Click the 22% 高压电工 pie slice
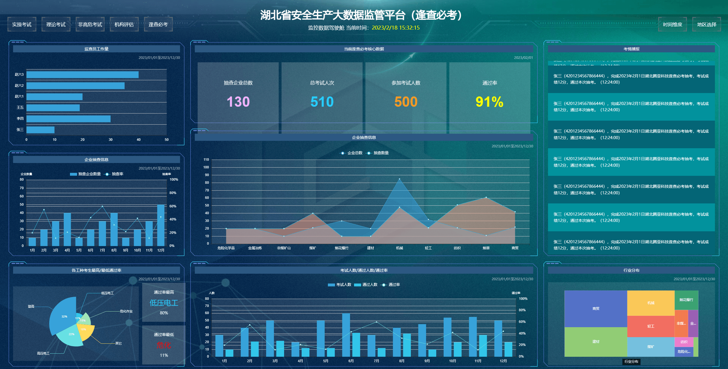 [x=71, y=336]
